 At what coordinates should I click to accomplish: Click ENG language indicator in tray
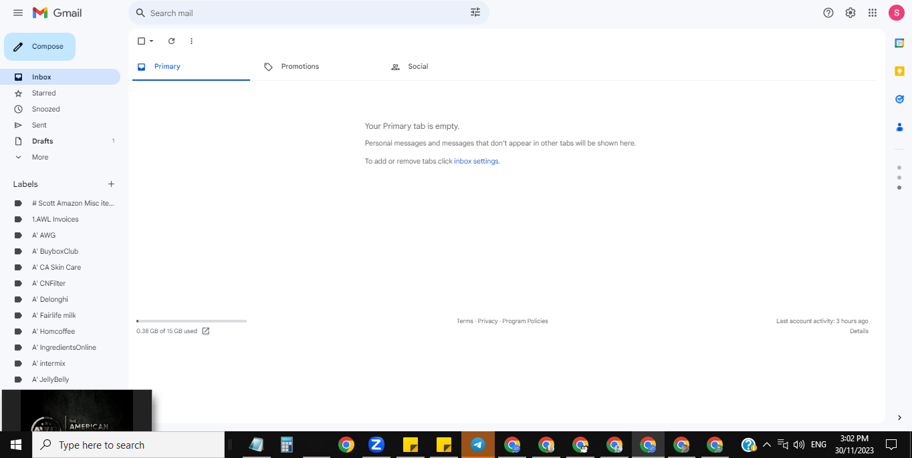(x=818, y=445)
